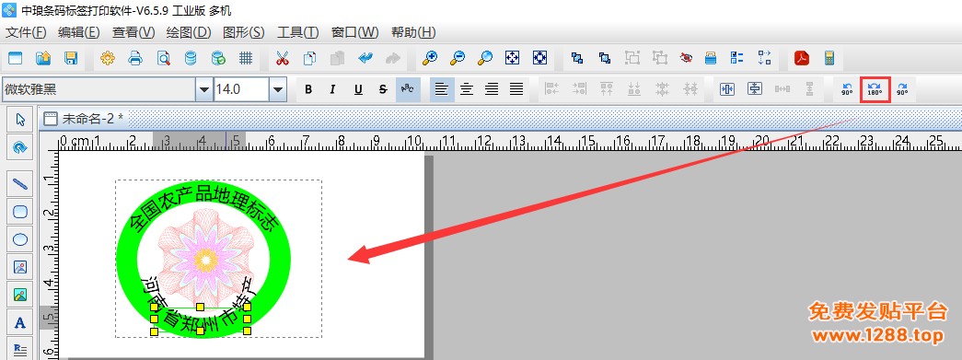The height and width of the screenshot is (360, 962).
Task: Select the text tool A
Action: [x=20, y=322]
